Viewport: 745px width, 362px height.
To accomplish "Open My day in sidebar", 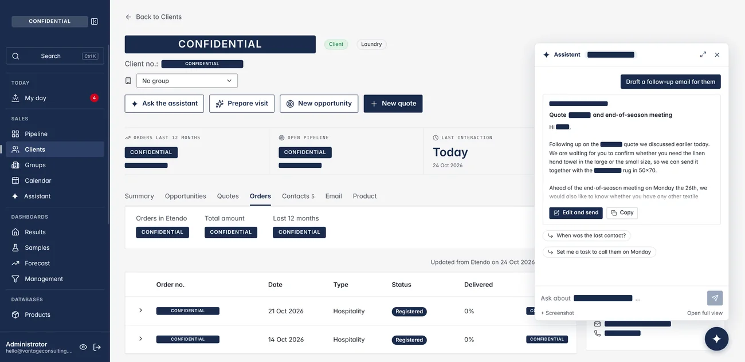I will [55, 98].
